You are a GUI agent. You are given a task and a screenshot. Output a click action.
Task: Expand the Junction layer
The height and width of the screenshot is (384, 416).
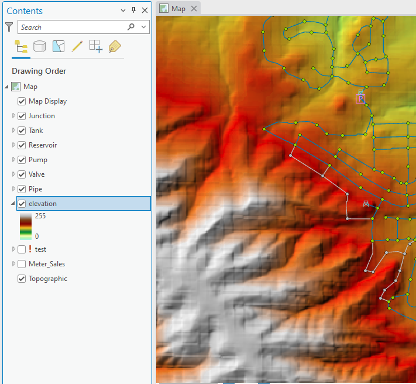coord(13,116)
